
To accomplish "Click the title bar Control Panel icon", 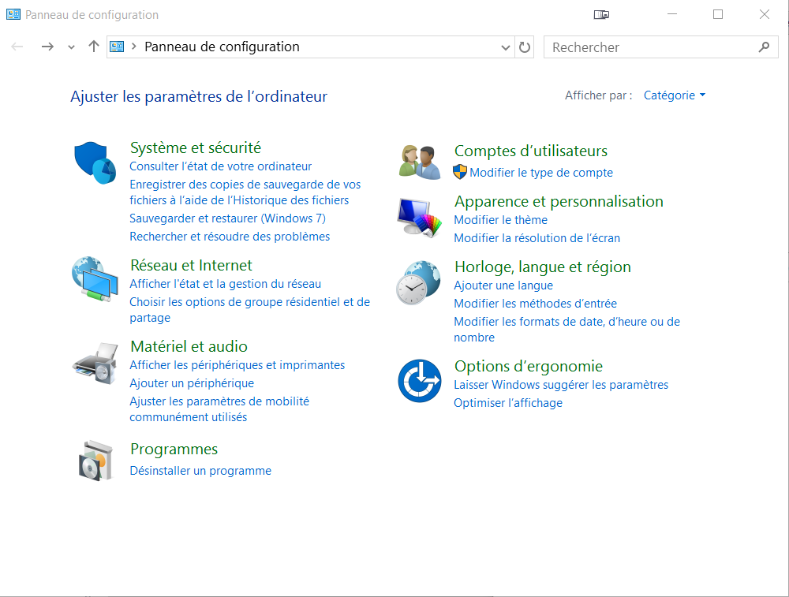I will click(13, 14).
